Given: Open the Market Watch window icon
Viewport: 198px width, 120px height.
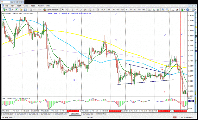Looking at the screenshot, I should 17,9.
